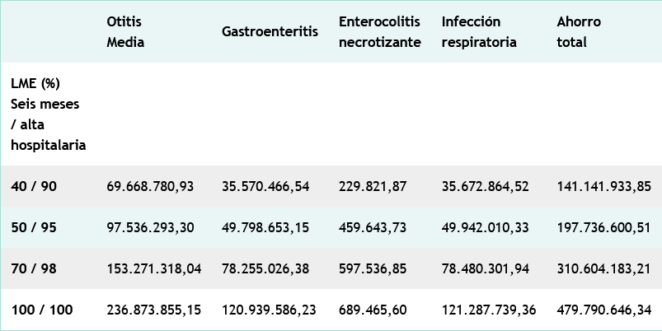The height and width of the screenshot is (331, 662).
Task: Click the total 479.790.646,34
Action: (604, 310)
